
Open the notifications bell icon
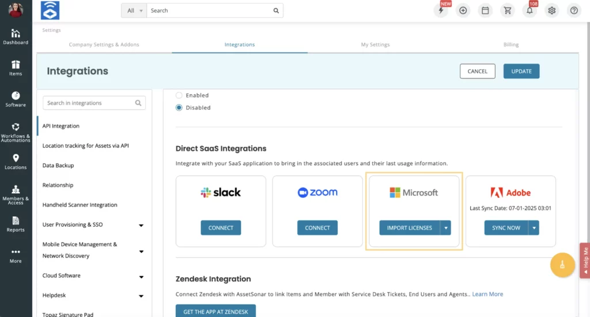click(530, 10)
